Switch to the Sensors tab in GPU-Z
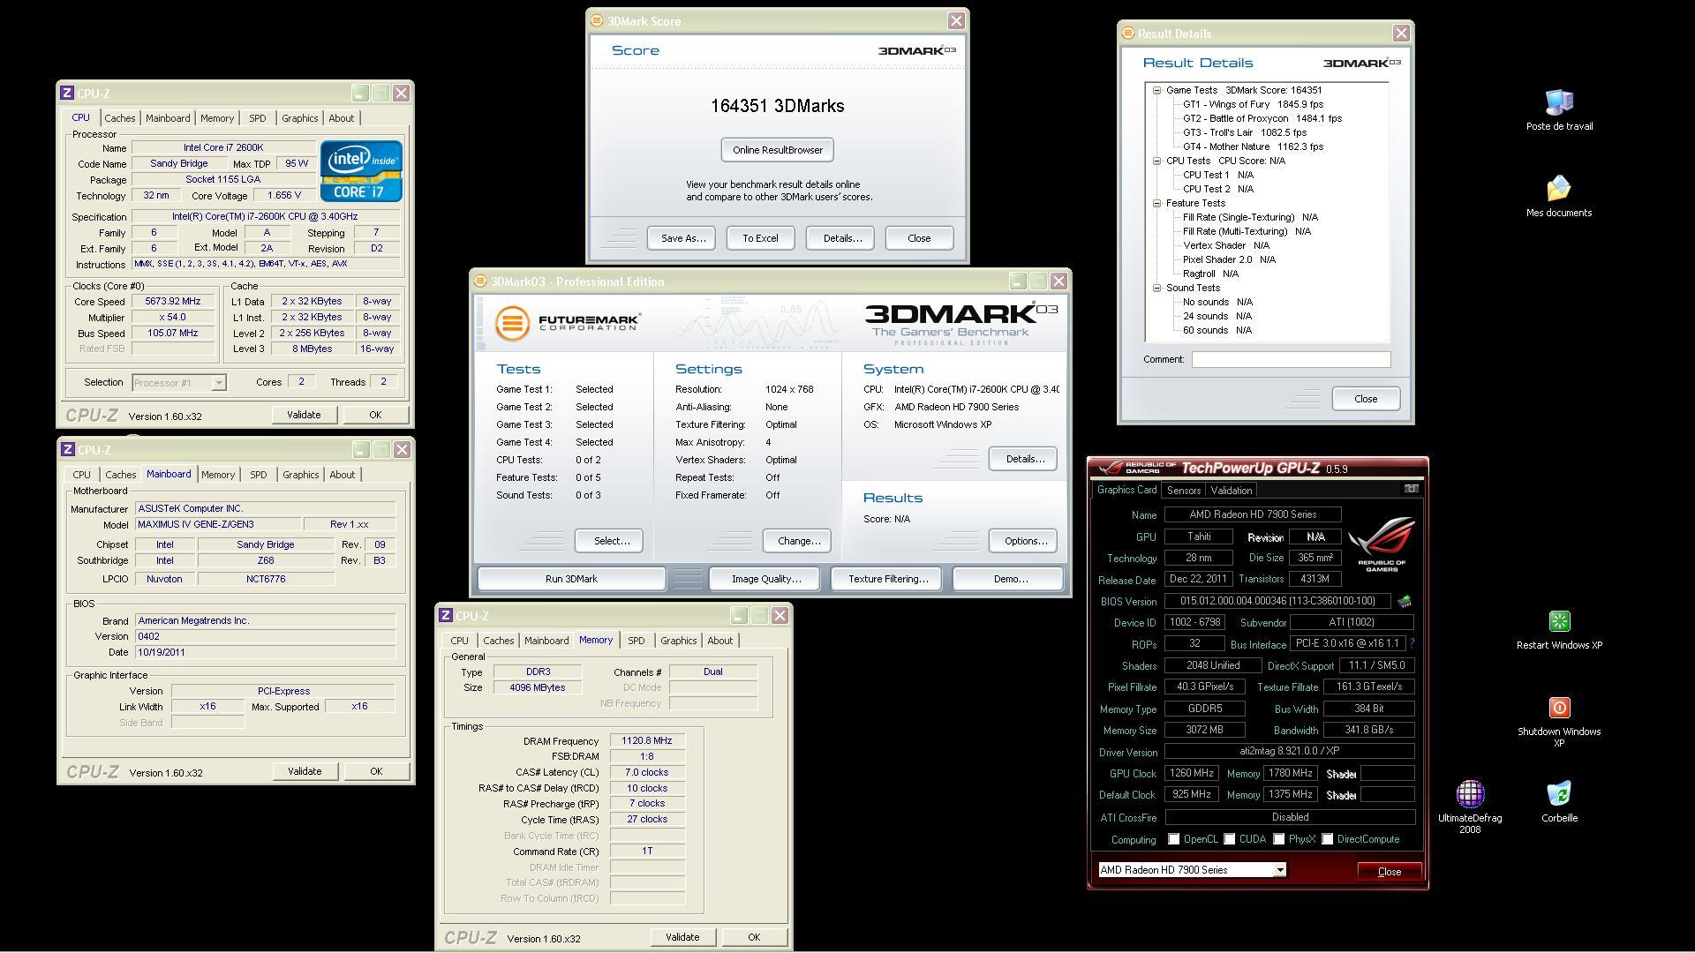 1184,491
